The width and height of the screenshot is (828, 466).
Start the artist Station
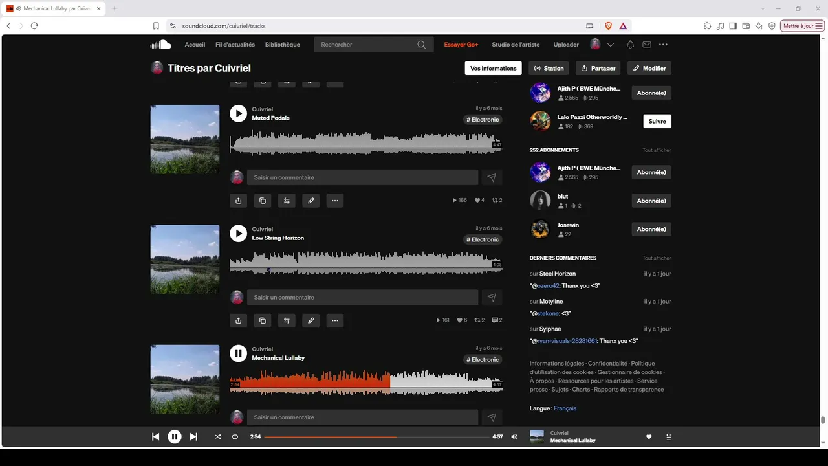coord(549,68)
